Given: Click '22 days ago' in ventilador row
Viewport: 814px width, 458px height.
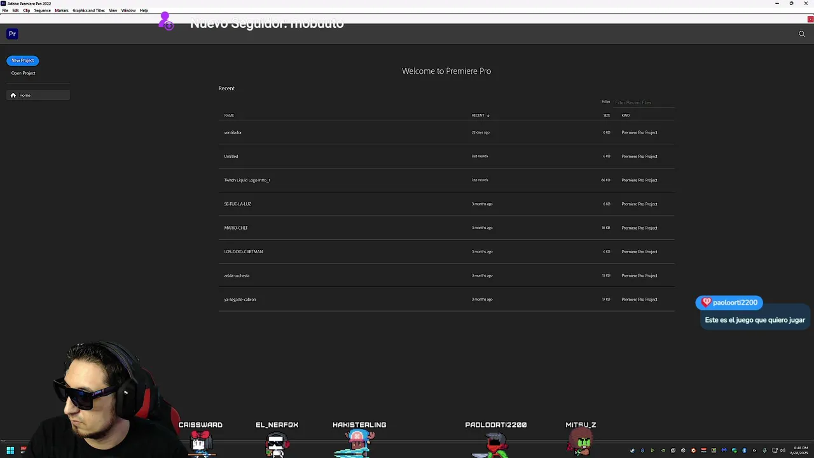Looking at the screenshot, I should [481, 132].
